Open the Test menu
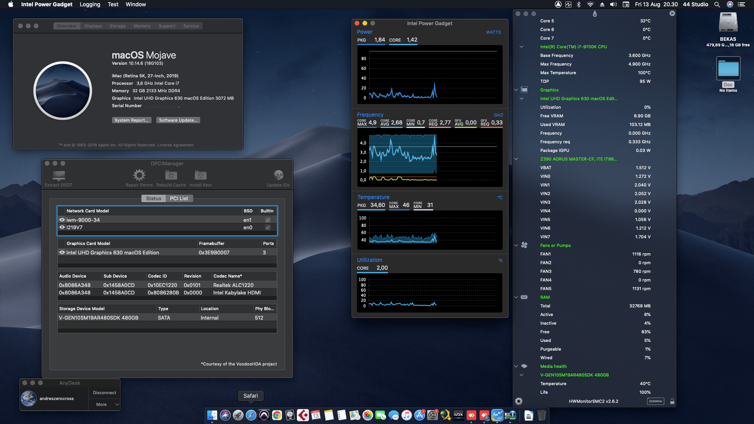The image size is (754, 424). 113,4
